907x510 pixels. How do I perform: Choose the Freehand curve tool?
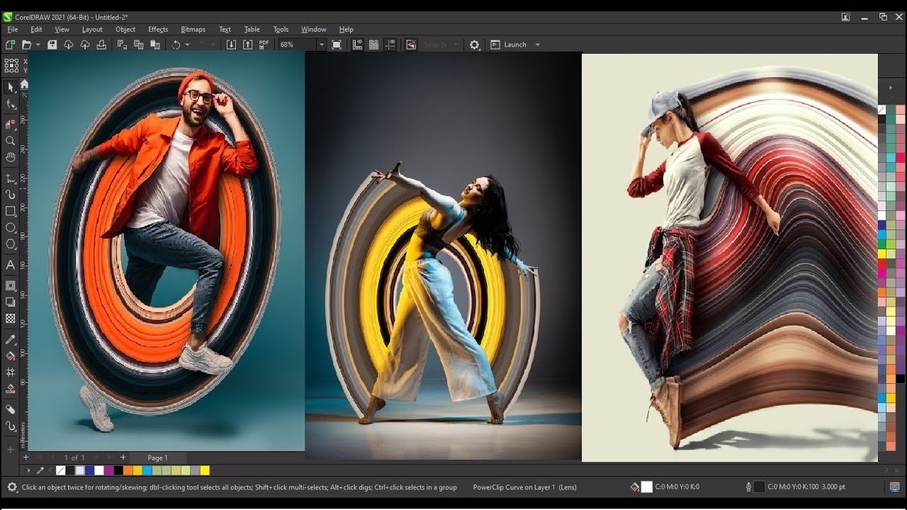tap(11, 178)
